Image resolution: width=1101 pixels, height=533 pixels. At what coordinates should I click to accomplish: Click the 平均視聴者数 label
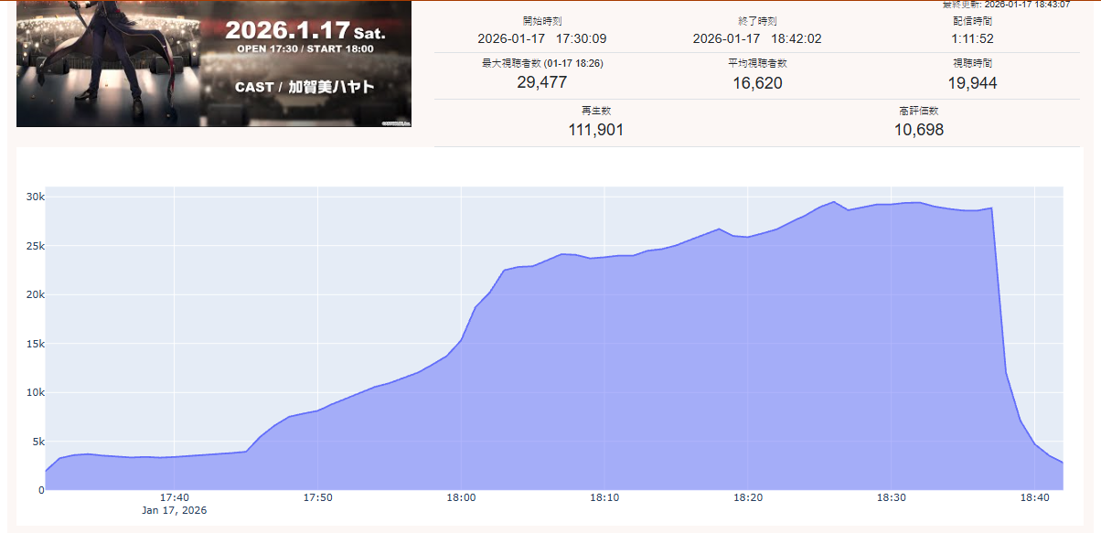click(757, 64)
